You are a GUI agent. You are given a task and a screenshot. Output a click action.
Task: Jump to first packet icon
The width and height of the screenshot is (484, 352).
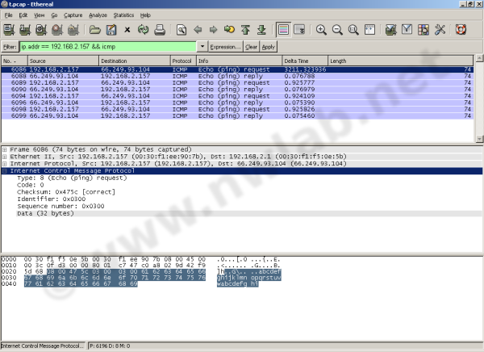tap(245, 30)
